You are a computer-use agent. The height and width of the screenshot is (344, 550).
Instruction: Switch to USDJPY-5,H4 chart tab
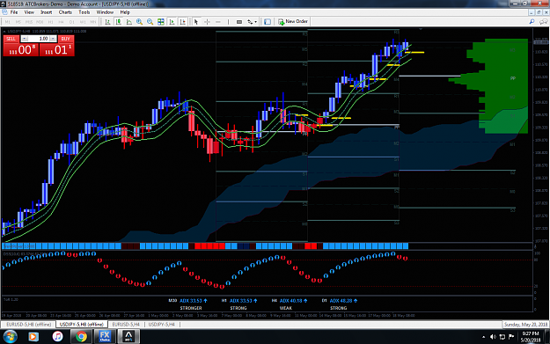click(x=161, y=325)
